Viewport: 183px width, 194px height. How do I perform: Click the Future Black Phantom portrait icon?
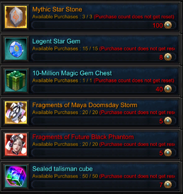pyautogui.click(x=16, y=144)
